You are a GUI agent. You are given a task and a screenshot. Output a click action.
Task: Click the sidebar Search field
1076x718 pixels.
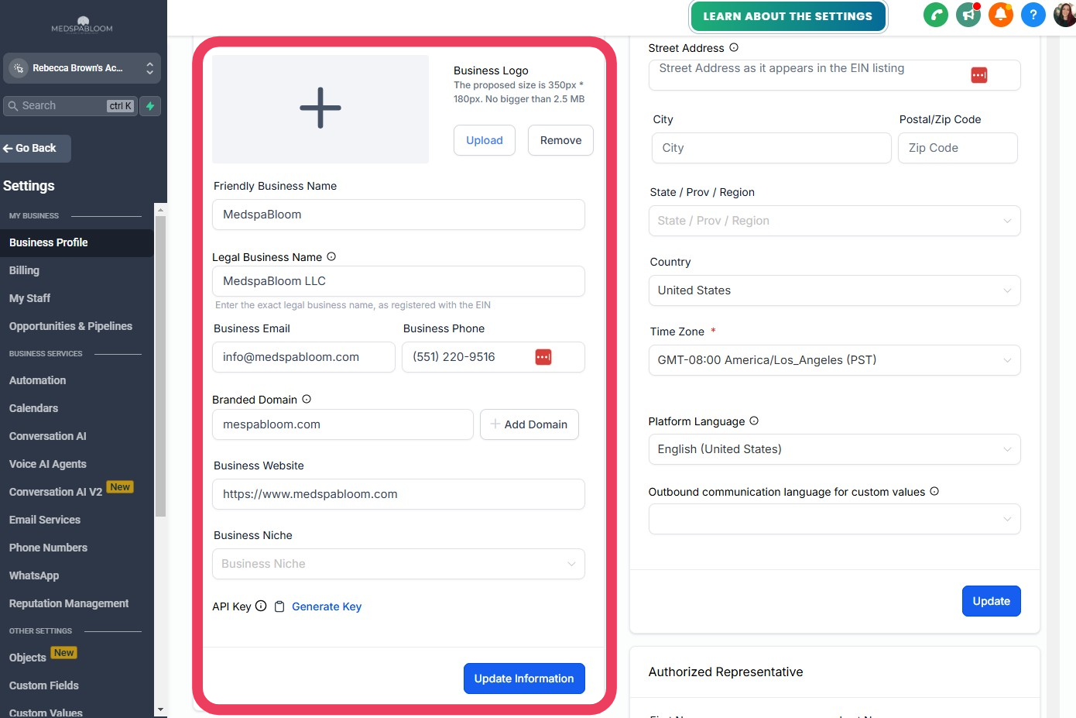[70, 106]
